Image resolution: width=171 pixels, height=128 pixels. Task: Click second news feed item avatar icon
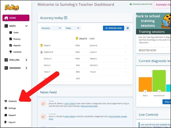click(43, 117)
